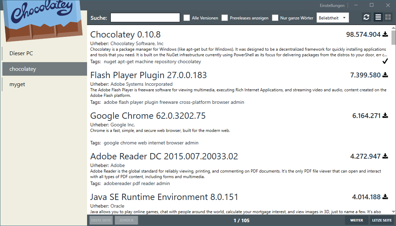Focus the Suche search field

(x=145, y=18)
